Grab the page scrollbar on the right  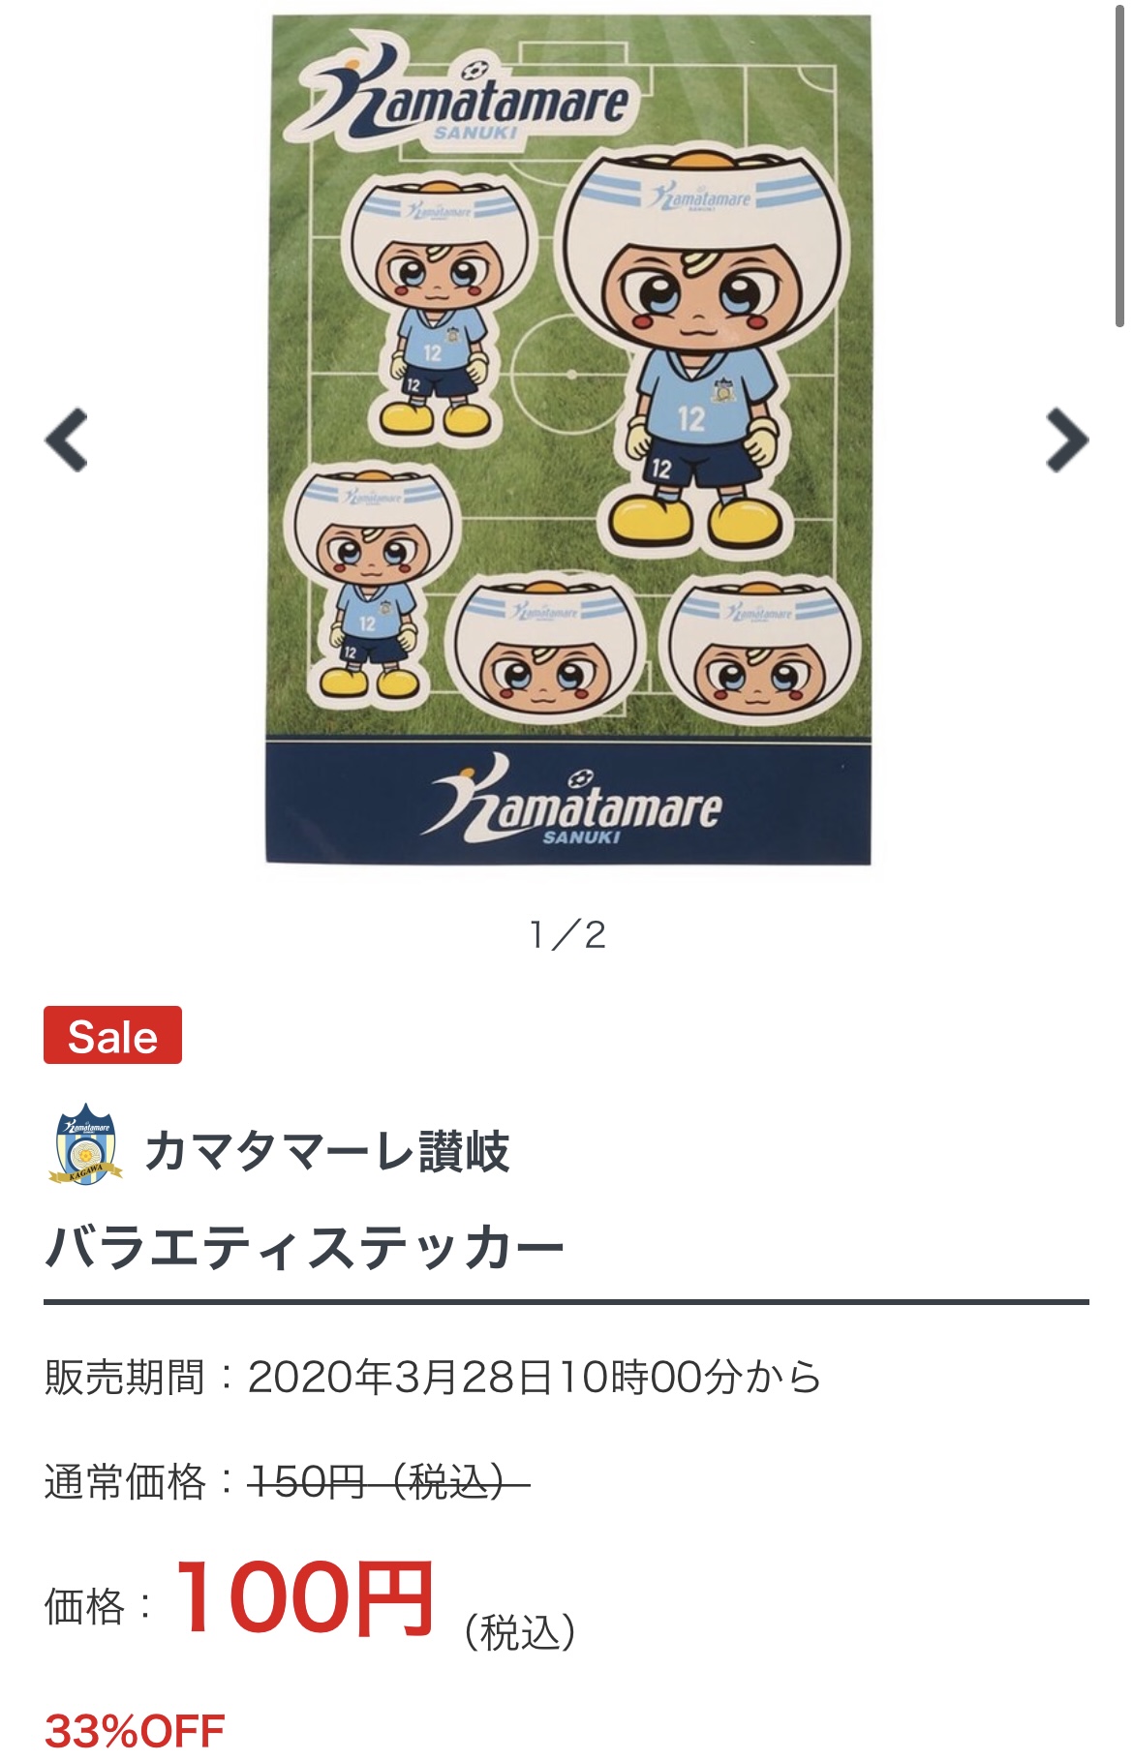tap(1118, 165)
